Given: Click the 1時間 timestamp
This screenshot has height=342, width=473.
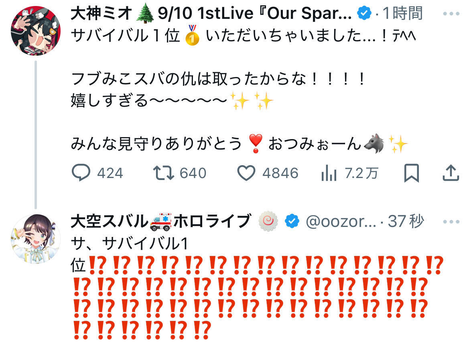Looking at the screenshot, I should click(x=403, y=13).
